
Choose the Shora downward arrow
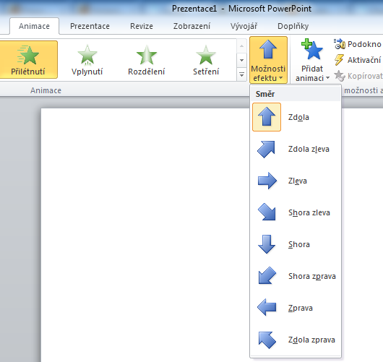coord(296,244)
